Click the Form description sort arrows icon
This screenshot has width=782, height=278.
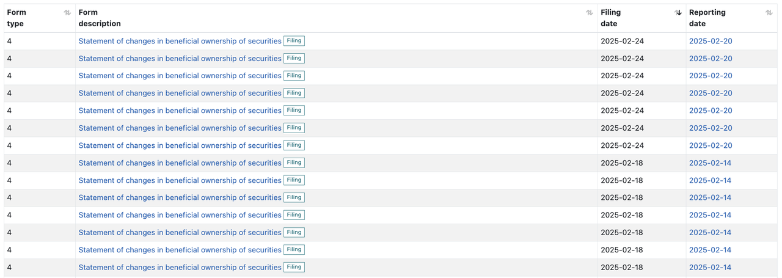(x=590, y=12)
